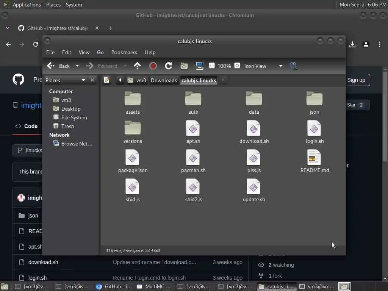
Task: Reload the page in Chromium
Action: point(35,44)
